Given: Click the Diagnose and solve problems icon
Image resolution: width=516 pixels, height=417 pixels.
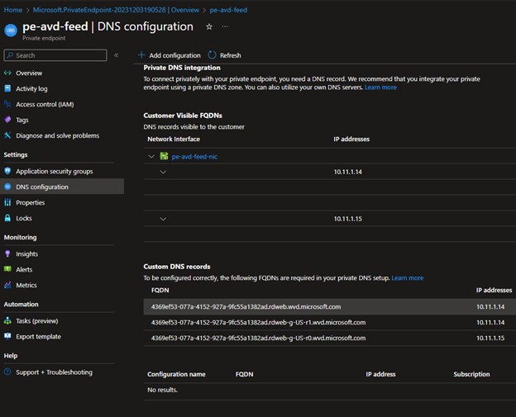Looking at the screenshot, I should coord(7,135).
